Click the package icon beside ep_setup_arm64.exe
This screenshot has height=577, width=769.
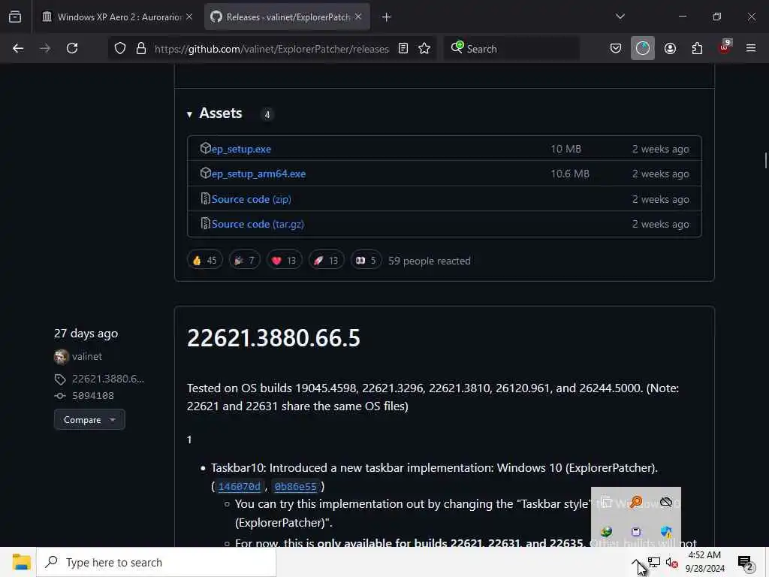206,173
